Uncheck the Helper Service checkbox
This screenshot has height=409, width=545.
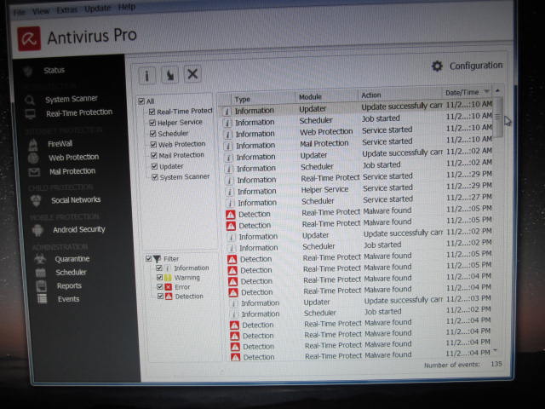[x=152, y=123]
